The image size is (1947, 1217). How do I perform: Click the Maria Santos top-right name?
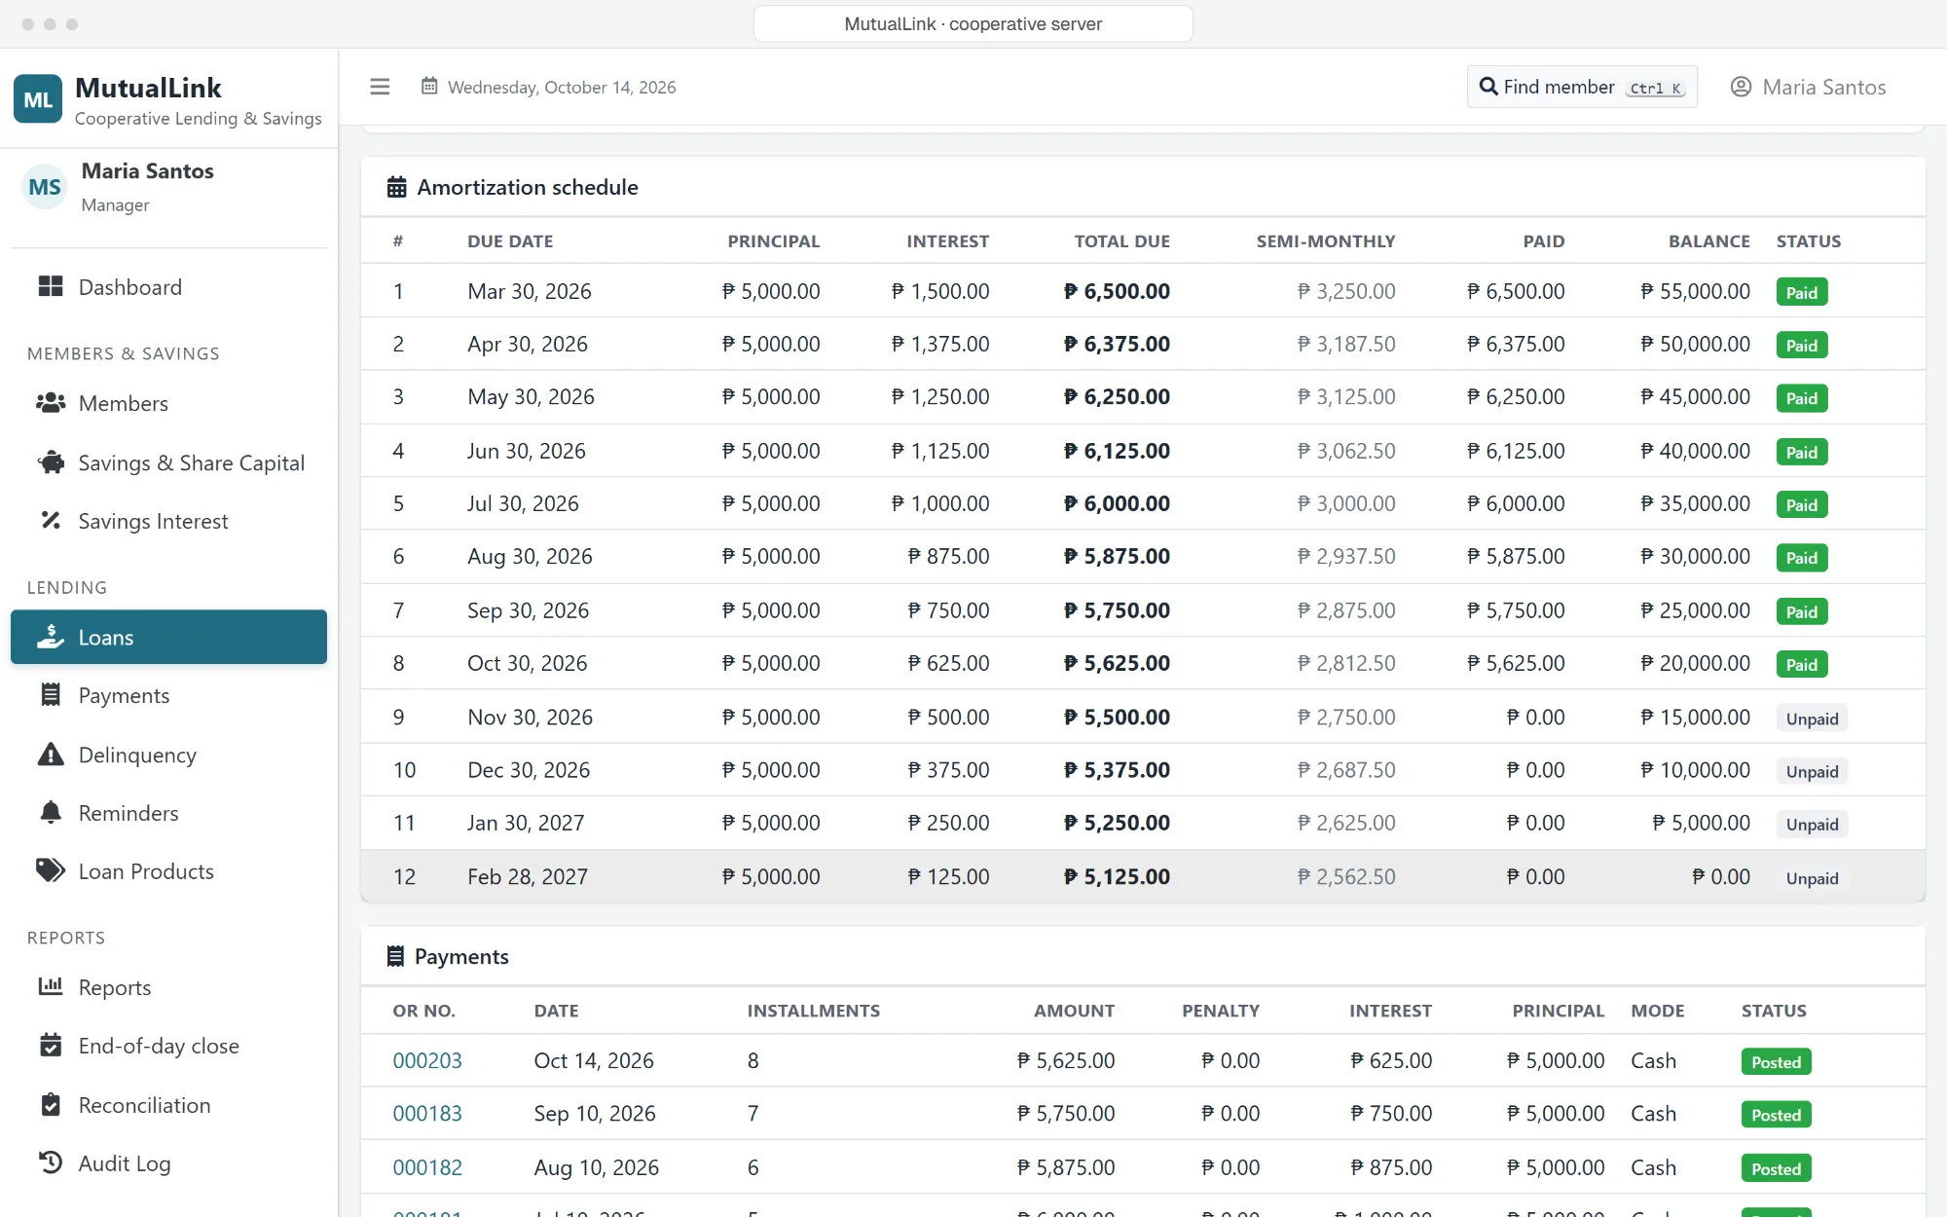[x=1823, y=87]
